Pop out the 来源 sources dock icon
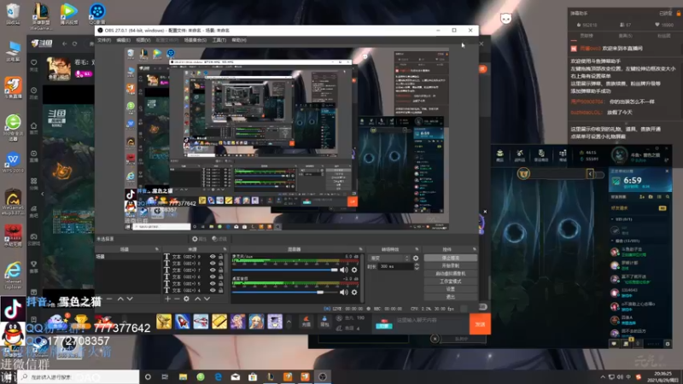 click(225, 249)
